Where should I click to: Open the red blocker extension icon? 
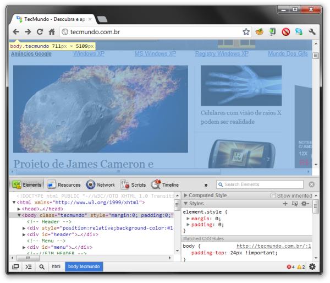286,32
